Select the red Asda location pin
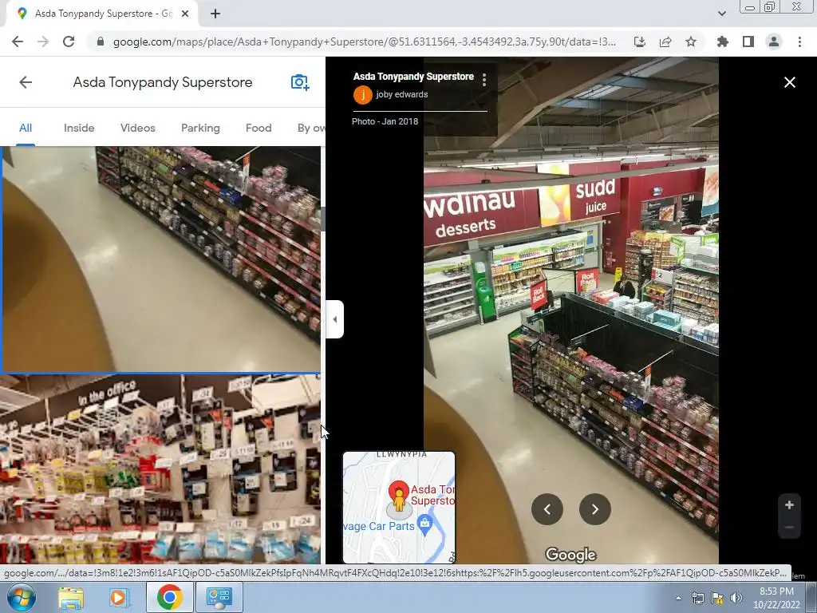The image size is (817, 613). click(399, 491)
